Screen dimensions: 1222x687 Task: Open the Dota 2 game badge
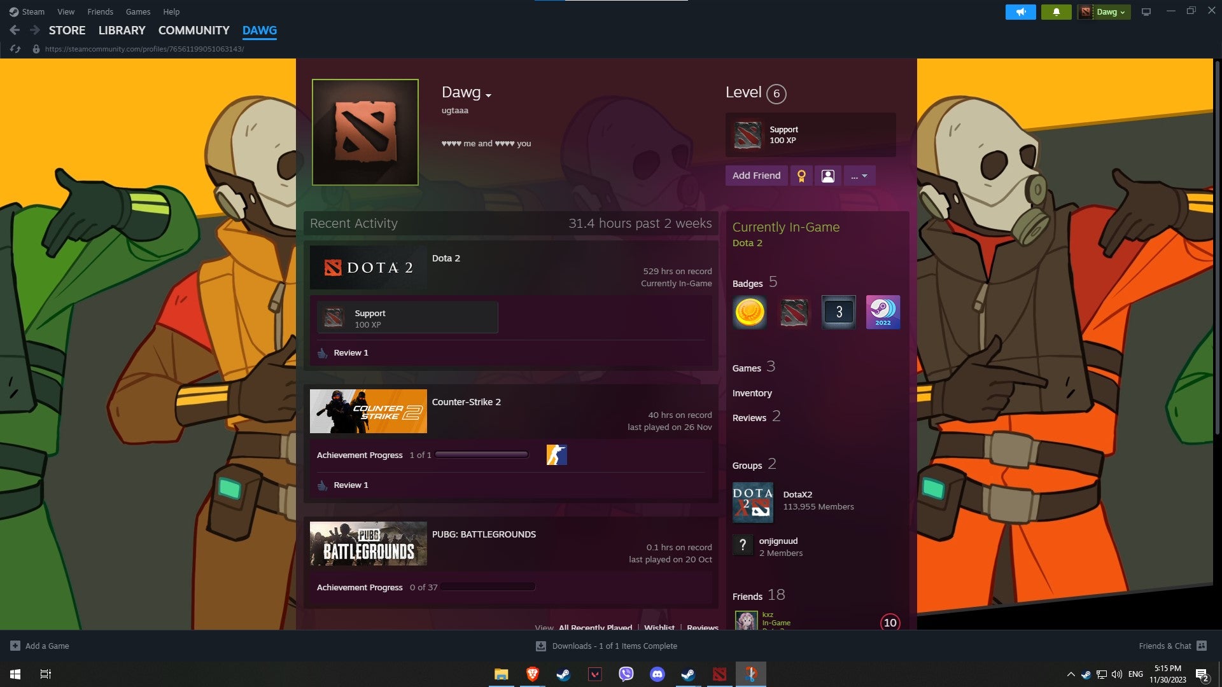pyautogui.click(x=794, y=312)
